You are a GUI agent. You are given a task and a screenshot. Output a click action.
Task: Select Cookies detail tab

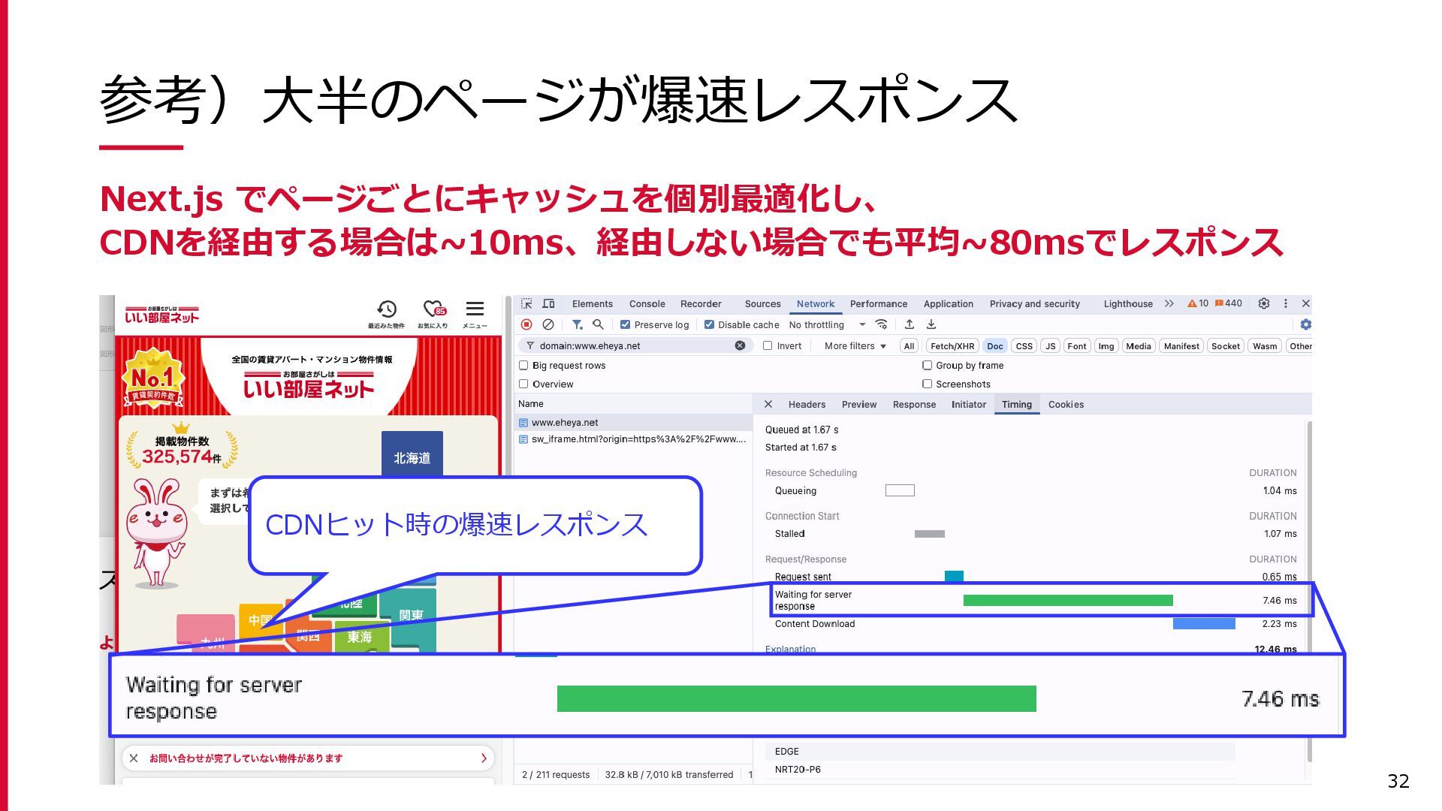1066,404
